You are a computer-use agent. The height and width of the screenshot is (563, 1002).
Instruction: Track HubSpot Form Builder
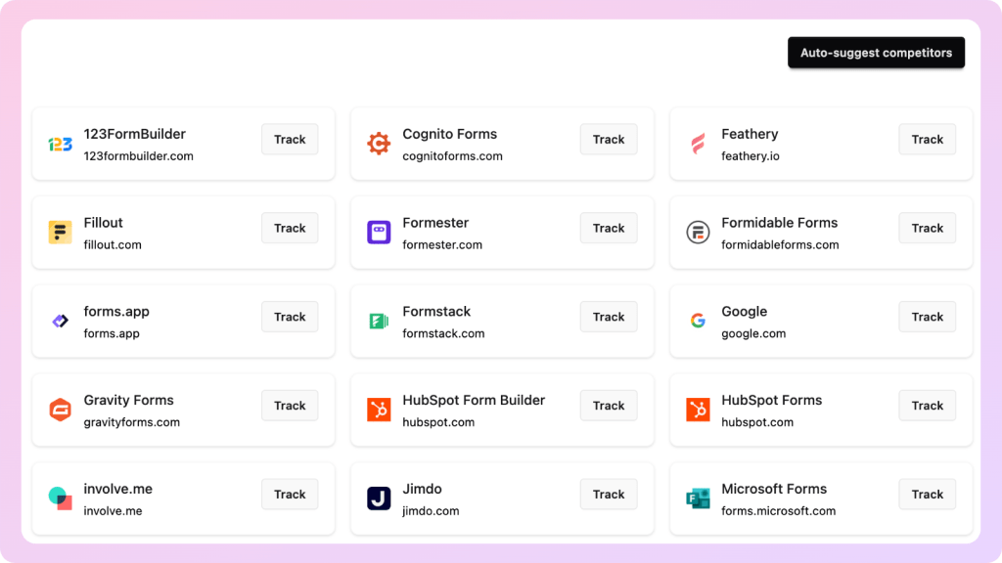(608, 406)
